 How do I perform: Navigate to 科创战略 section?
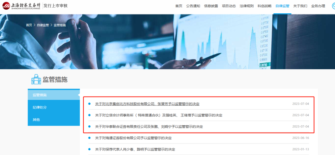pyautogui.click(x=264, y=6)
